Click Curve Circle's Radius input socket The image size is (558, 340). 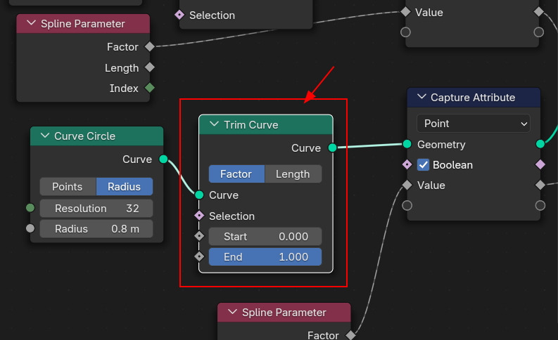pyautogui.click(x=30, y=228)
